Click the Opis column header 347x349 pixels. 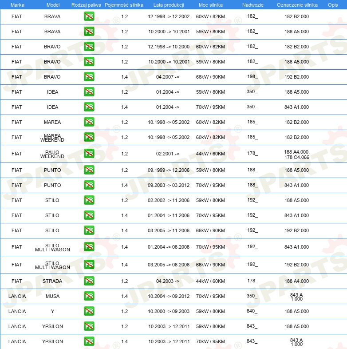333,5
